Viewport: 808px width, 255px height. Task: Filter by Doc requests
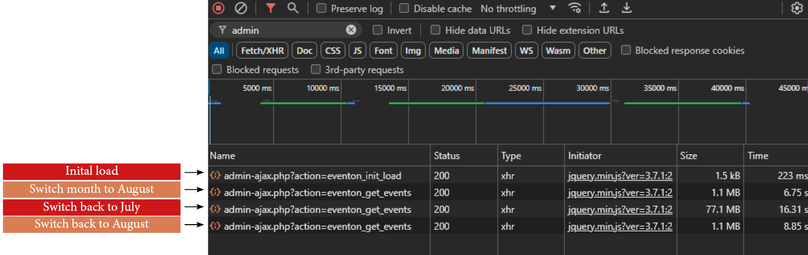304,50
